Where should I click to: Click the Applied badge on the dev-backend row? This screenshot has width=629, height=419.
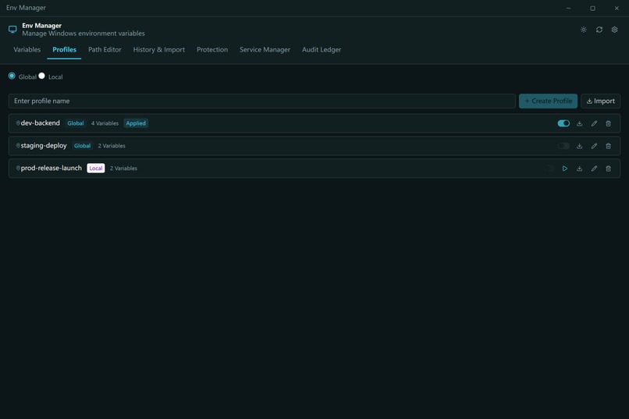[x=136, y=123]
